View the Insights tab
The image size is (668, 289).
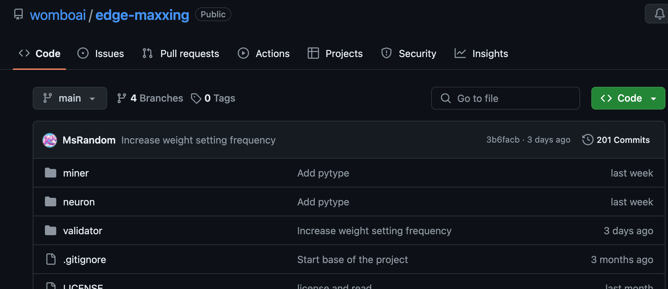point(481,54)
